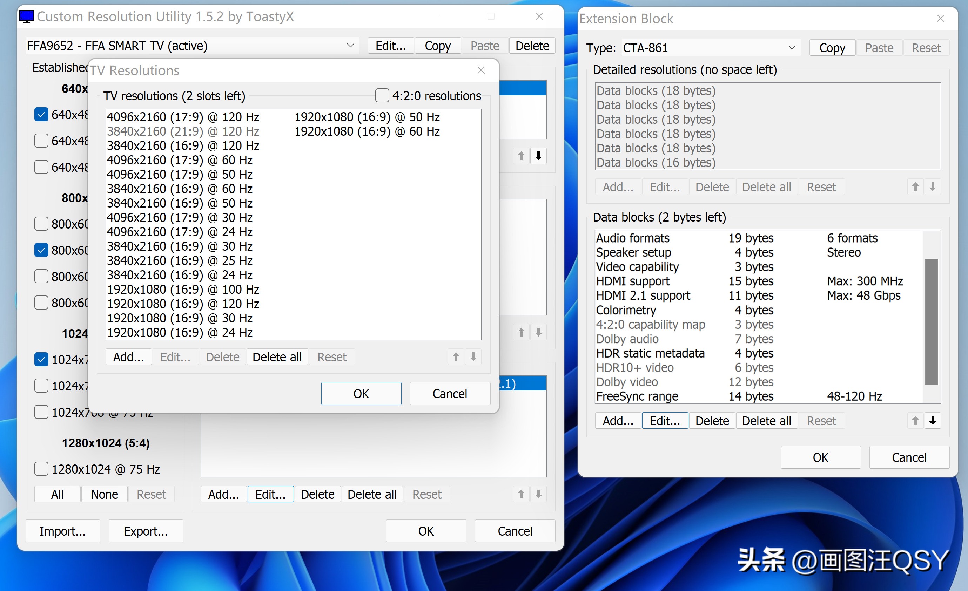Click the CRU monitor icon in title bar
Screen dimensions: 968x591
pyautogui.click(x=26, y=16)
